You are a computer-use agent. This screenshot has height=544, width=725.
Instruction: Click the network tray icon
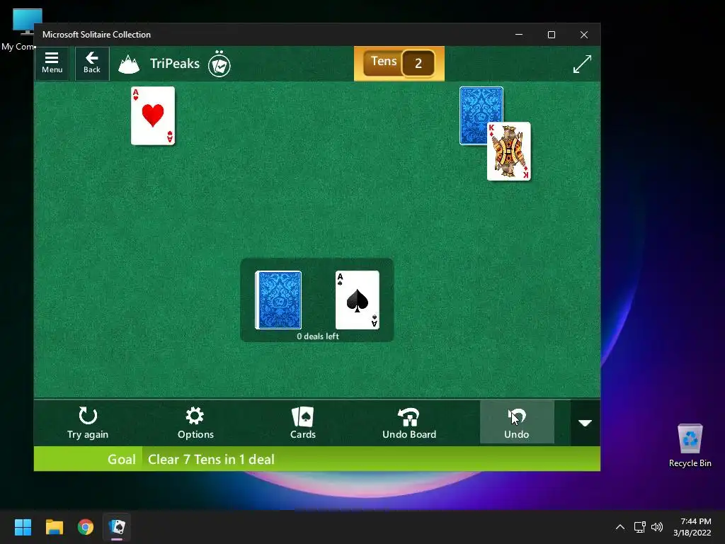point(639,527)
